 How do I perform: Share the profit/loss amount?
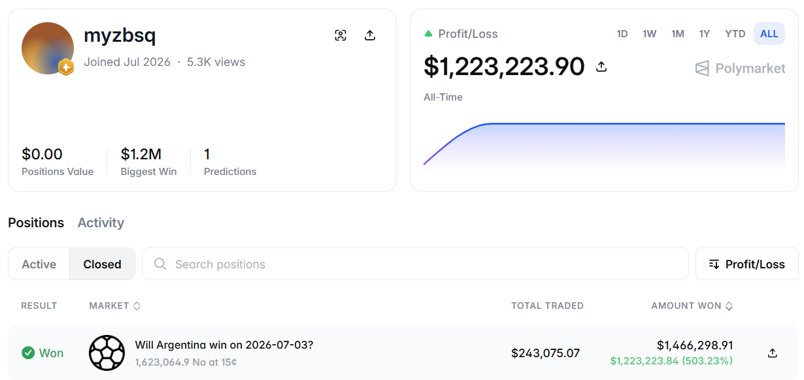pyautogui.click(x=601, y=67)
